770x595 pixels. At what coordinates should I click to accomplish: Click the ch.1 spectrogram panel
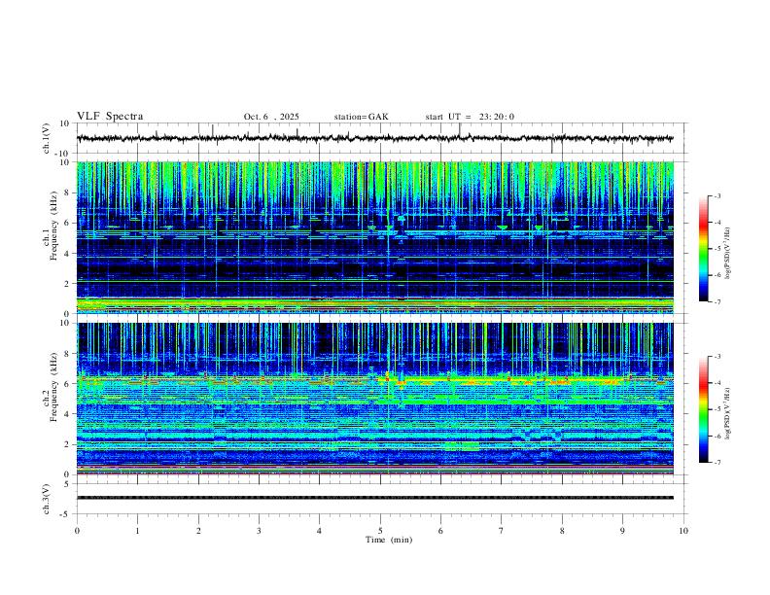click(374, 237)
